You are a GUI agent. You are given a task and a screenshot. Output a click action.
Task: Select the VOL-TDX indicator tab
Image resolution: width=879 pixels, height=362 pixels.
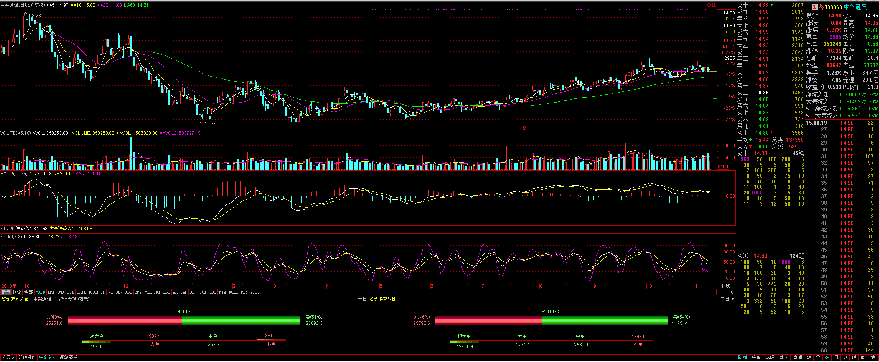point(152,292)
